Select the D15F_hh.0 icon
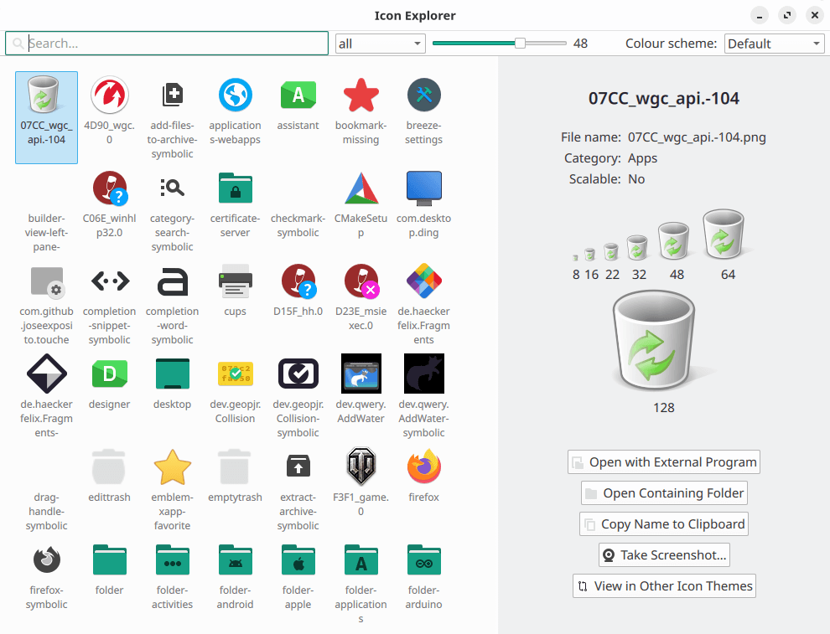 click(298, 281)
